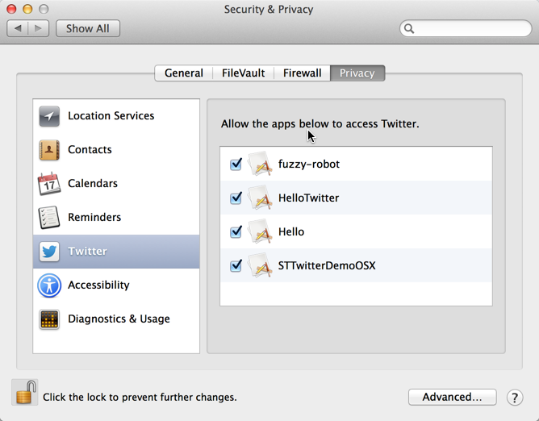This screenshot has width=539, height=421.
Task: Click the Show All button
Action: point(88,28)
